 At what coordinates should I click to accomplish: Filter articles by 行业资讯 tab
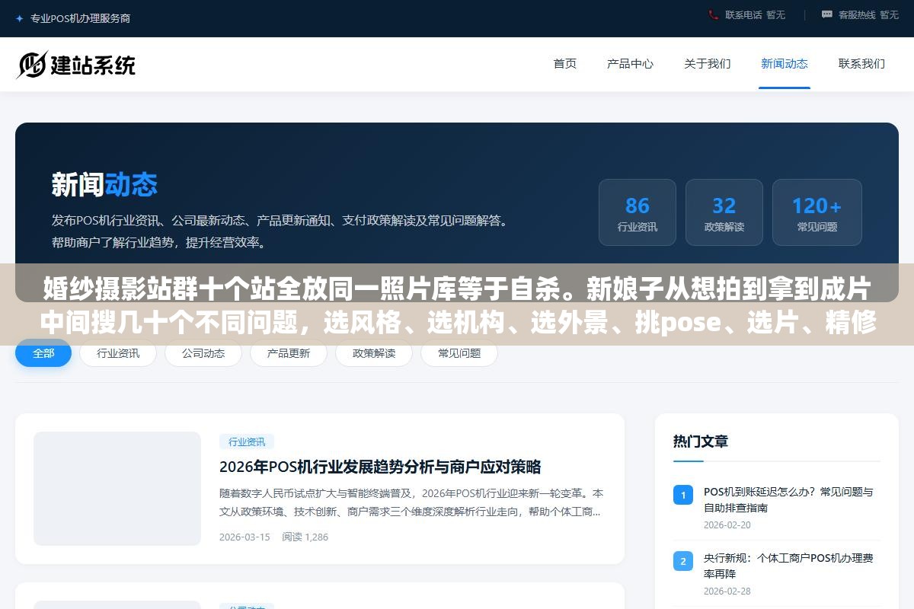coord(118,353)
